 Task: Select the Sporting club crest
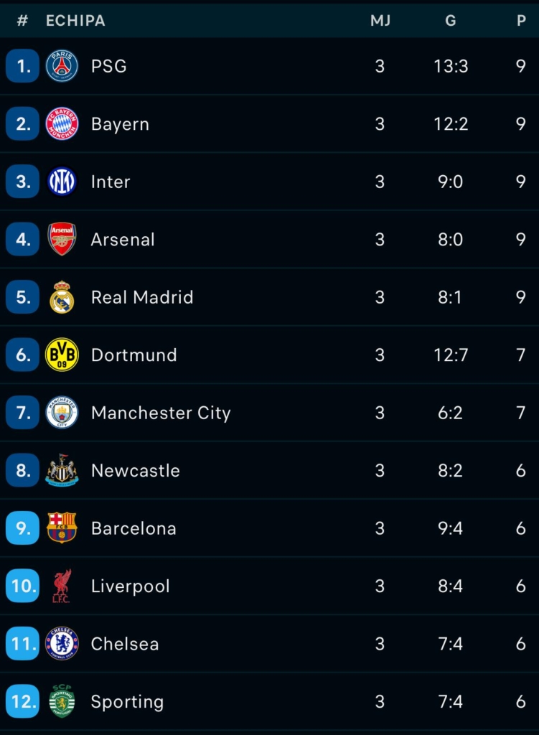(x=62, y=701)
